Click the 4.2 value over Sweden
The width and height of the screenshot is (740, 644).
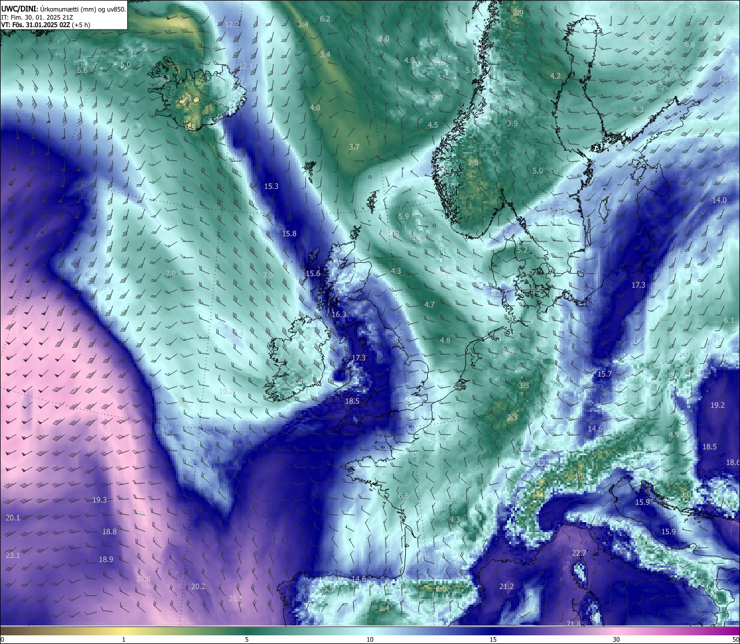point(556,76)
